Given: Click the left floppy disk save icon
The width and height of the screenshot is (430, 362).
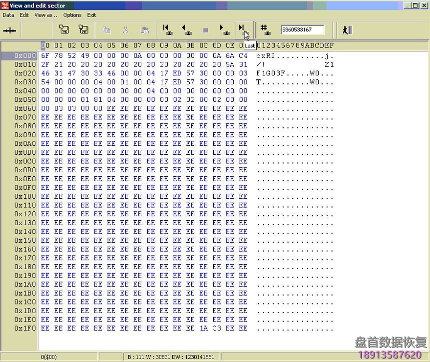Looking at the screenshot, I should click(64, 30).
